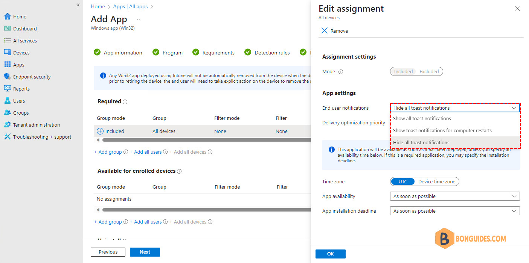Go to Program step
529x263 pixels.
point(168,53)
